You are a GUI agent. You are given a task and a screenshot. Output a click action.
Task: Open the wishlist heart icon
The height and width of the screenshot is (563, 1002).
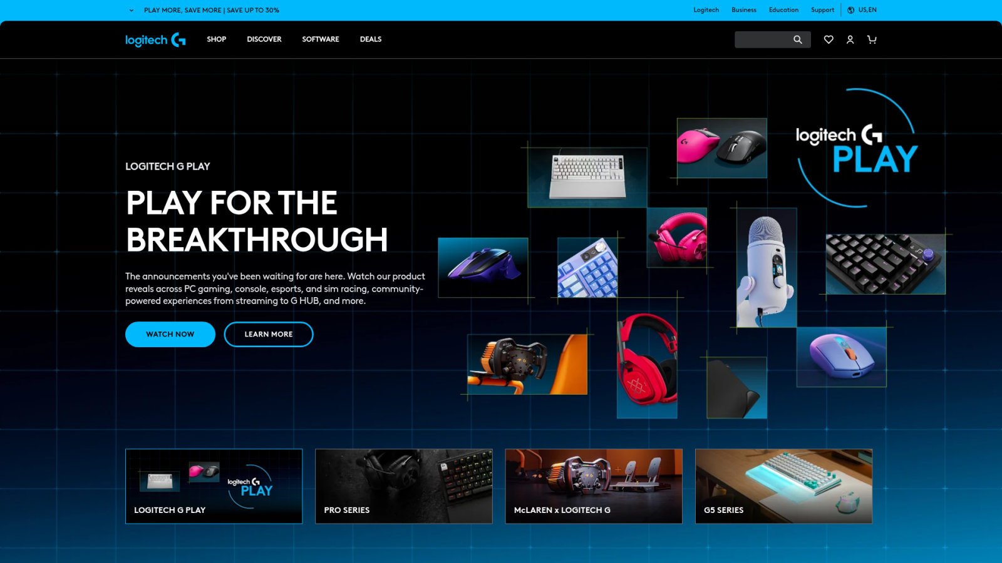[829, 39]
